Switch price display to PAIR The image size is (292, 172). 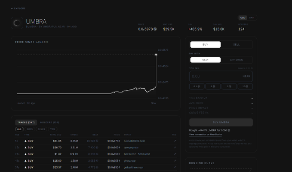click(x=252, y=18)
